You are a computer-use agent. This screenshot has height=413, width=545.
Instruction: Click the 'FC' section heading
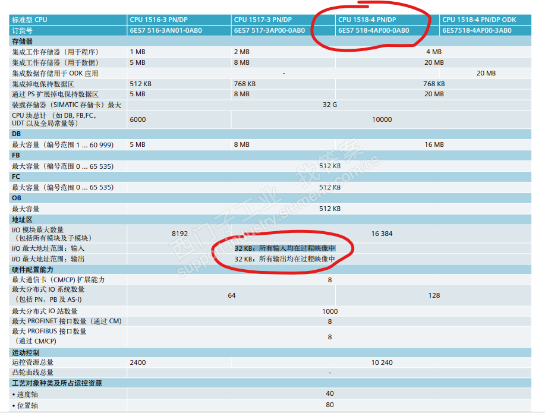tap(16, 176)
